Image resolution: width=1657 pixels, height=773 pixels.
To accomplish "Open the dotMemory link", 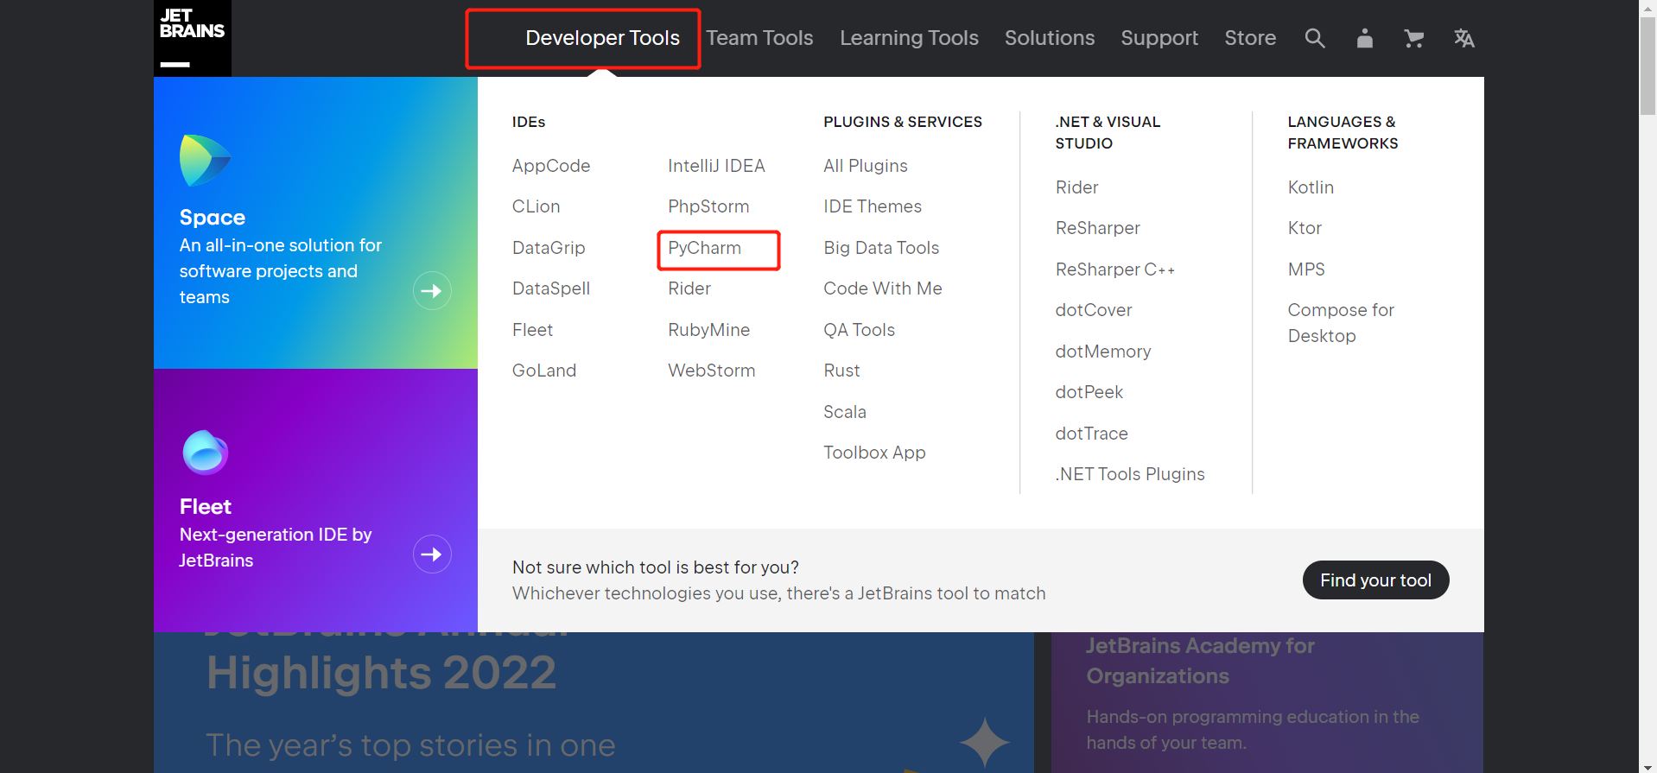I will pos(1103,352).
